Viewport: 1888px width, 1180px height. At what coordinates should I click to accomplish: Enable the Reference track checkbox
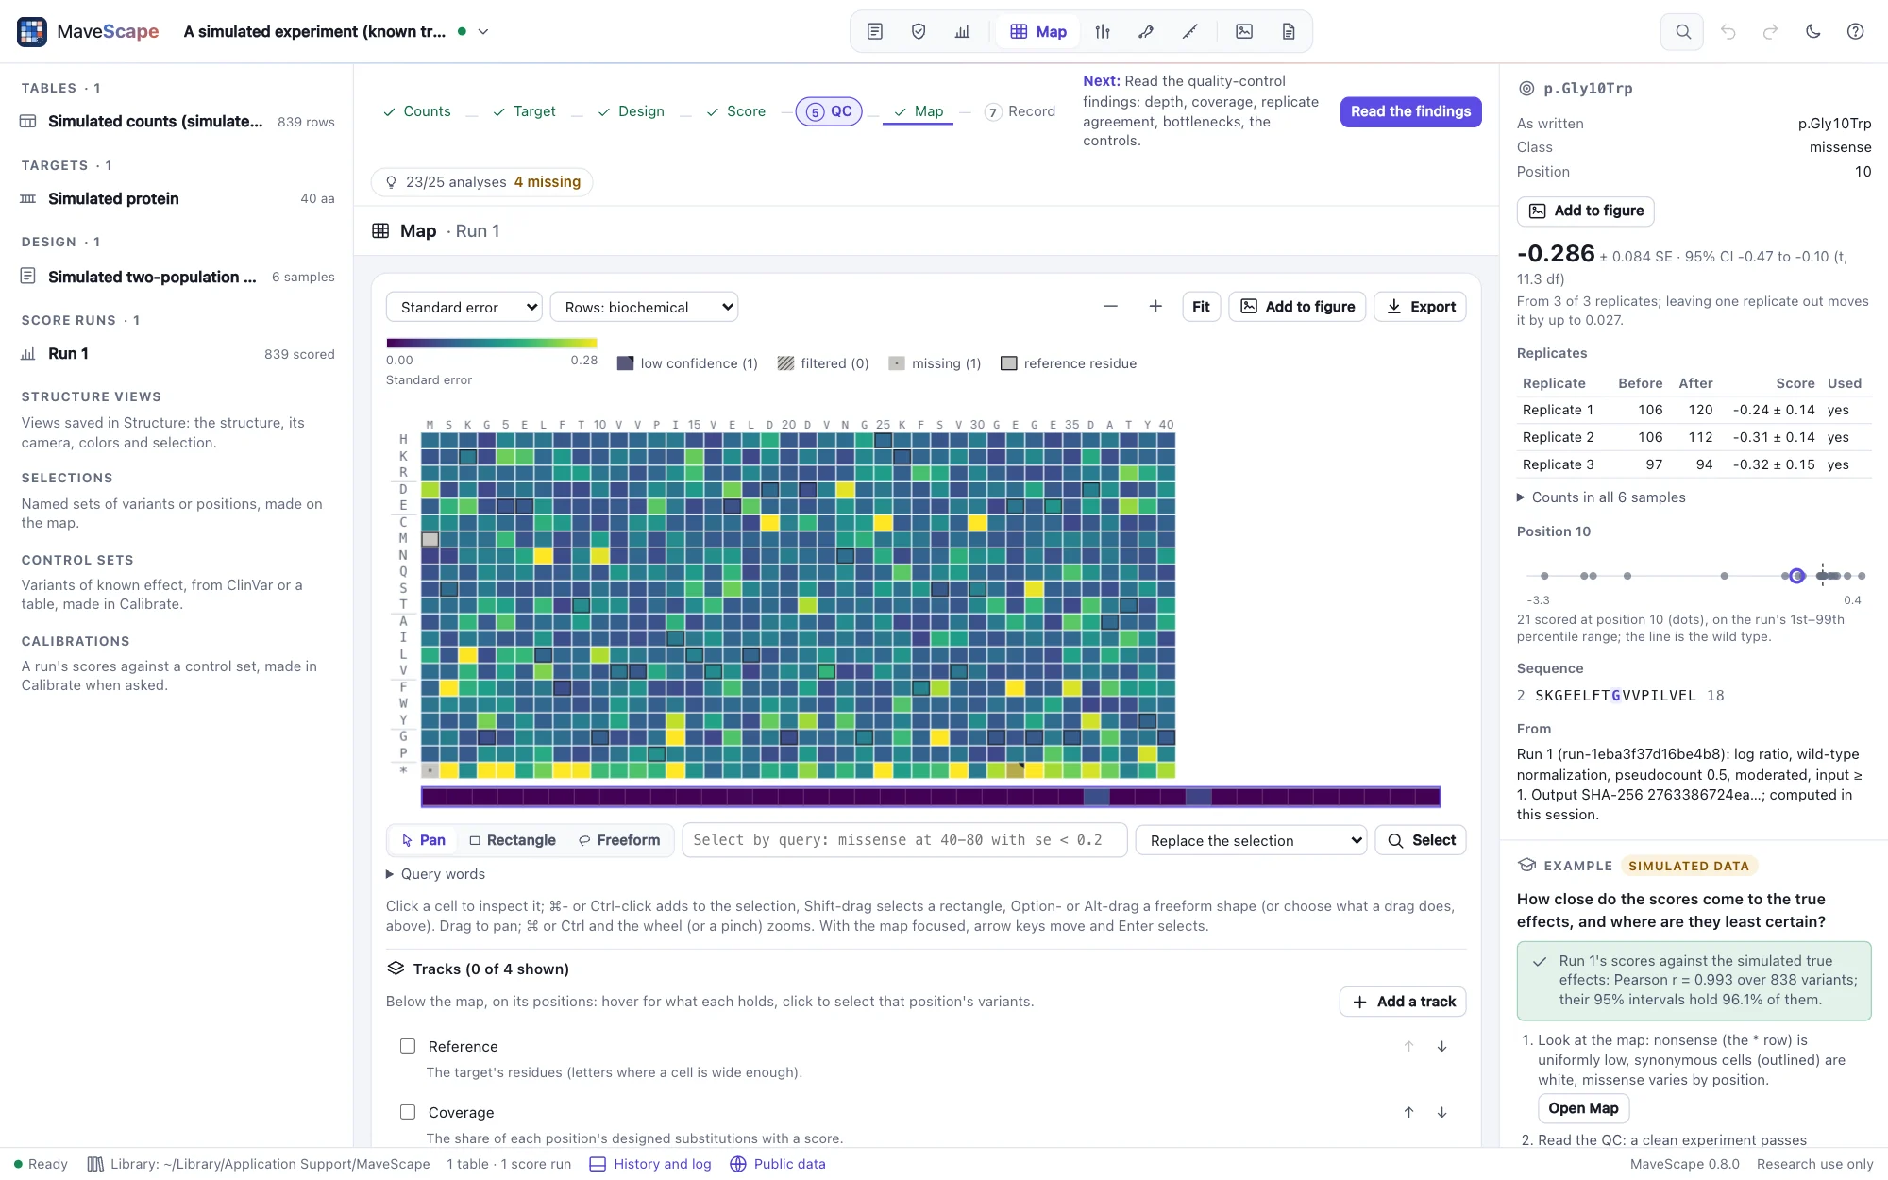408,1046
